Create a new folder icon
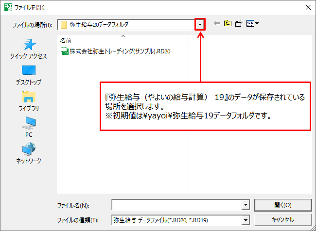 239,24
